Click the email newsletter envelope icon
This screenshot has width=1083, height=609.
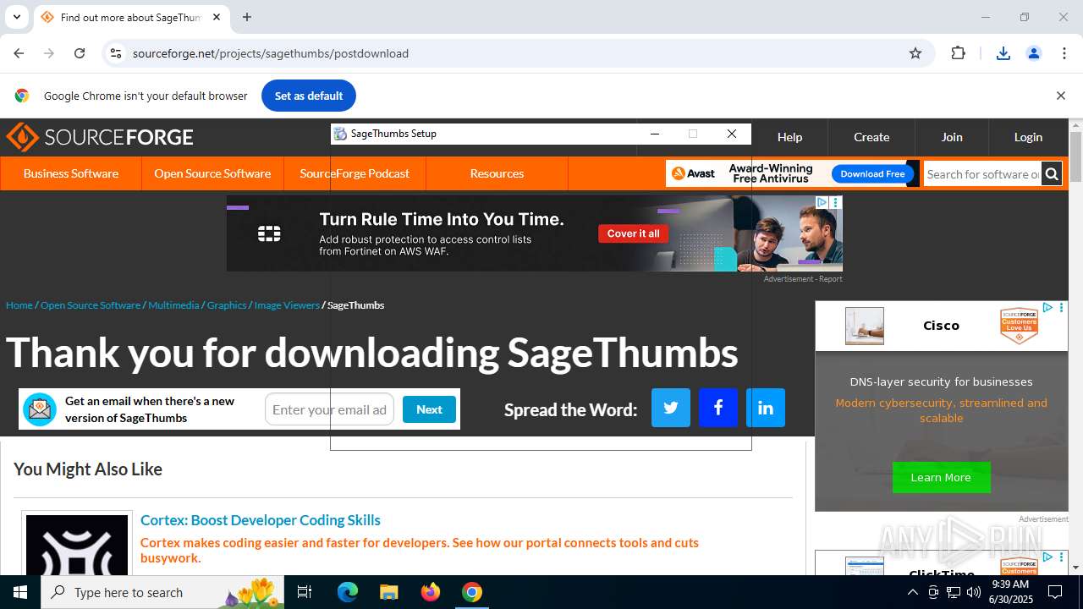point(40,409)
